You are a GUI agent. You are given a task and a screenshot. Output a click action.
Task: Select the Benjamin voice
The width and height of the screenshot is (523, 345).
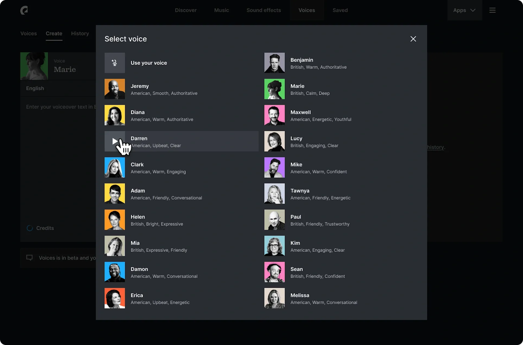point(313,63)
